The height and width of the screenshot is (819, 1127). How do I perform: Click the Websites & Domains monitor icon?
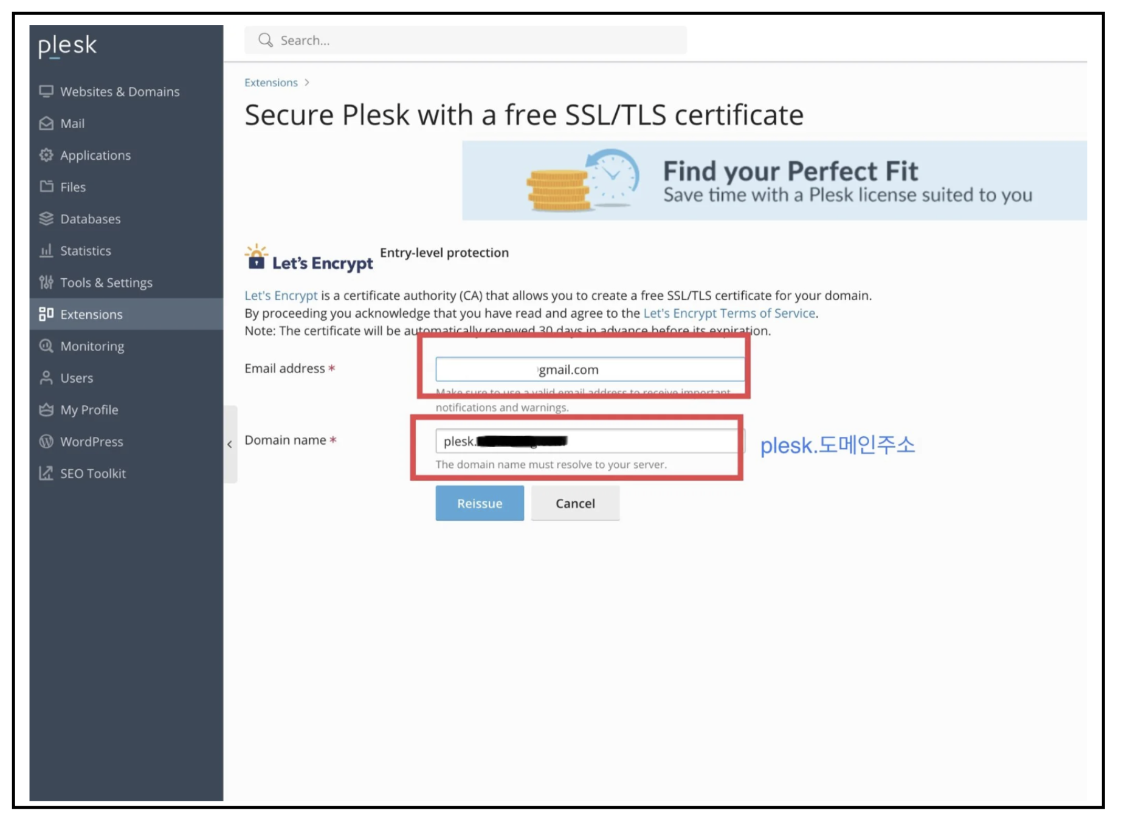tap(46, 91)
